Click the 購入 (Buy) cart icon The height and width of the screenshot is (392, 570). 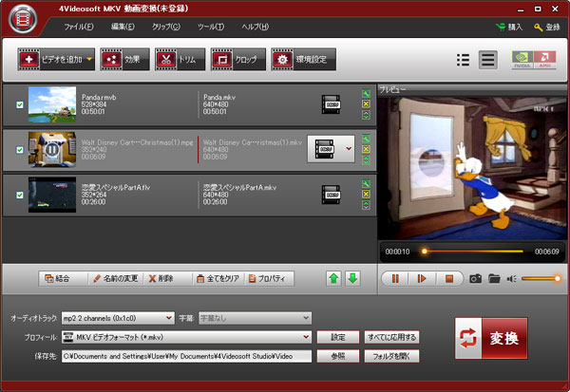(501, 27)
